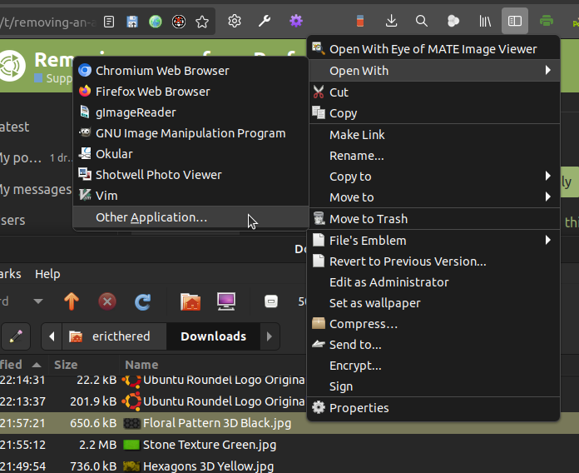Reload the current folder view
Viewport: 579px width, 473px height.
click(x=143, y=301)
